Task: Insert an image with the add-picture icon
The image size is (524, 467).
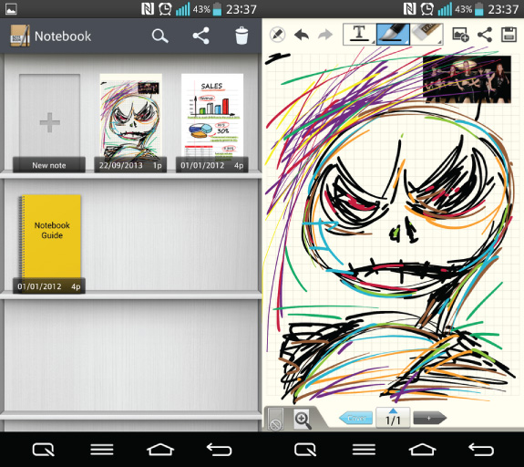Action: pos(460,35)
